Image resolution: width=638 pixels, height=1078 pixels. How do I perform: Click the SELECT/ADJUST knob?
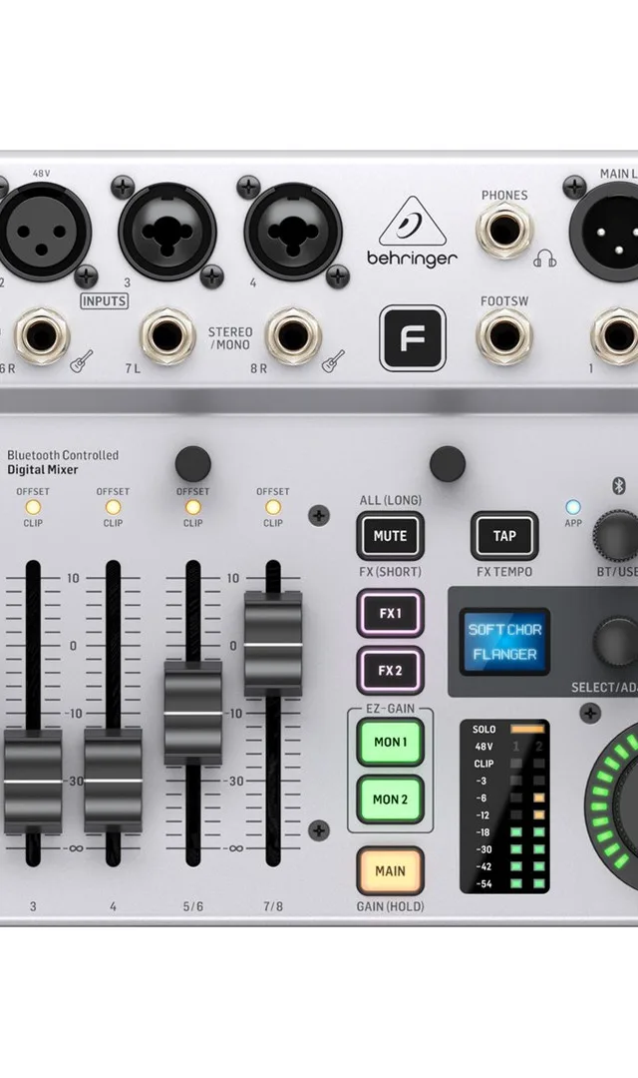(x=616, y=642)
